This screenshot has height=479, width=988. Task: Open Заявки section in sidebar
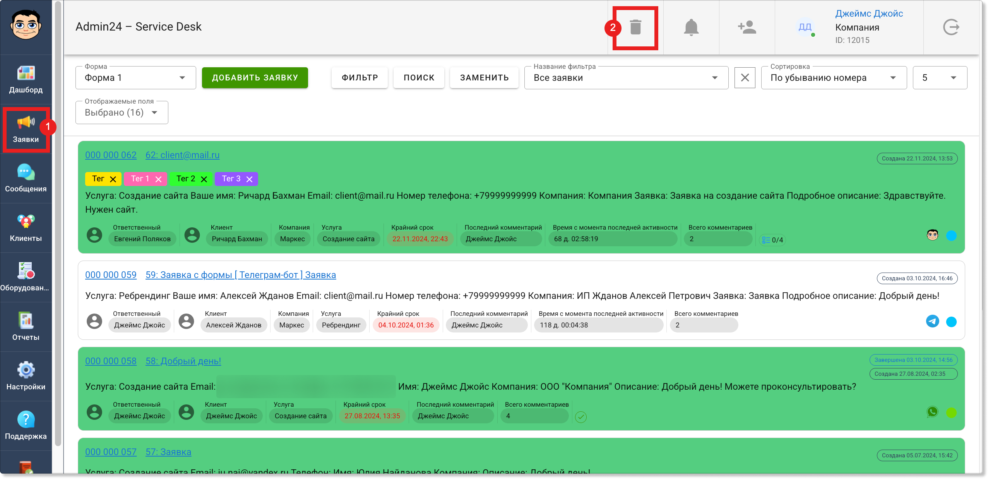[x=26, y=129]
